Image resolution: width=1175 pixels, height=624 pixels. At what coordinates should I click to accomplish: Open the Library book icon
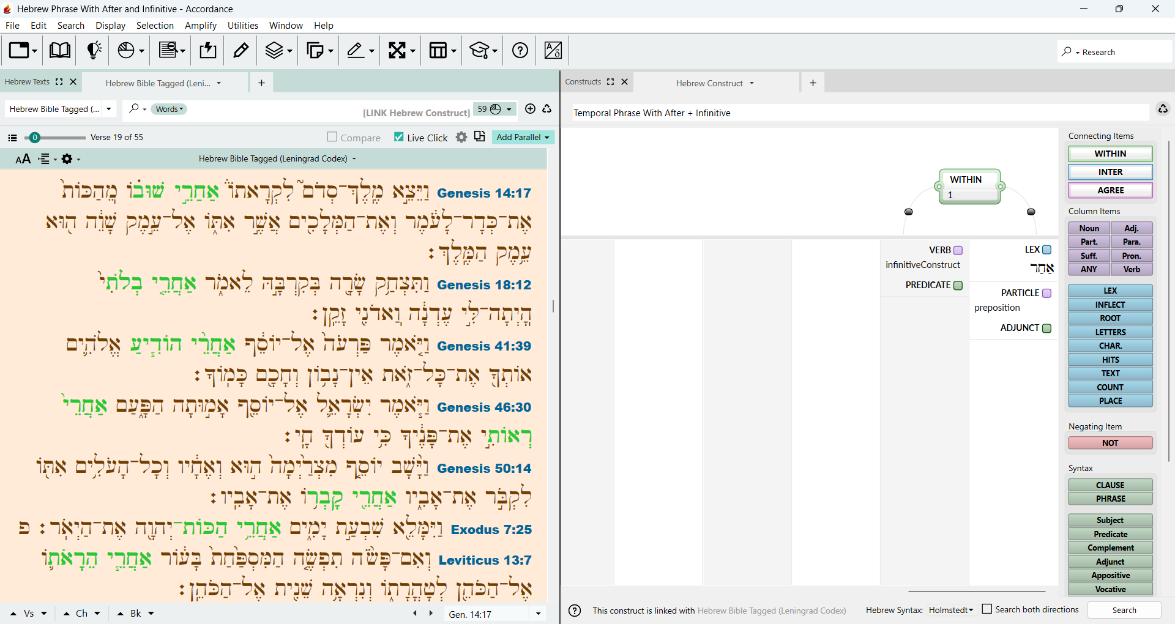point(59,50)
